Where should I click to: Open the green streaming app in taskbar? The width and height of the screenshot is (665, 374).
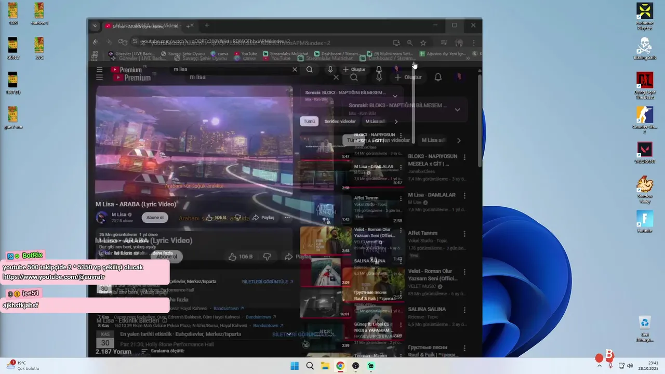pos(370,366)
